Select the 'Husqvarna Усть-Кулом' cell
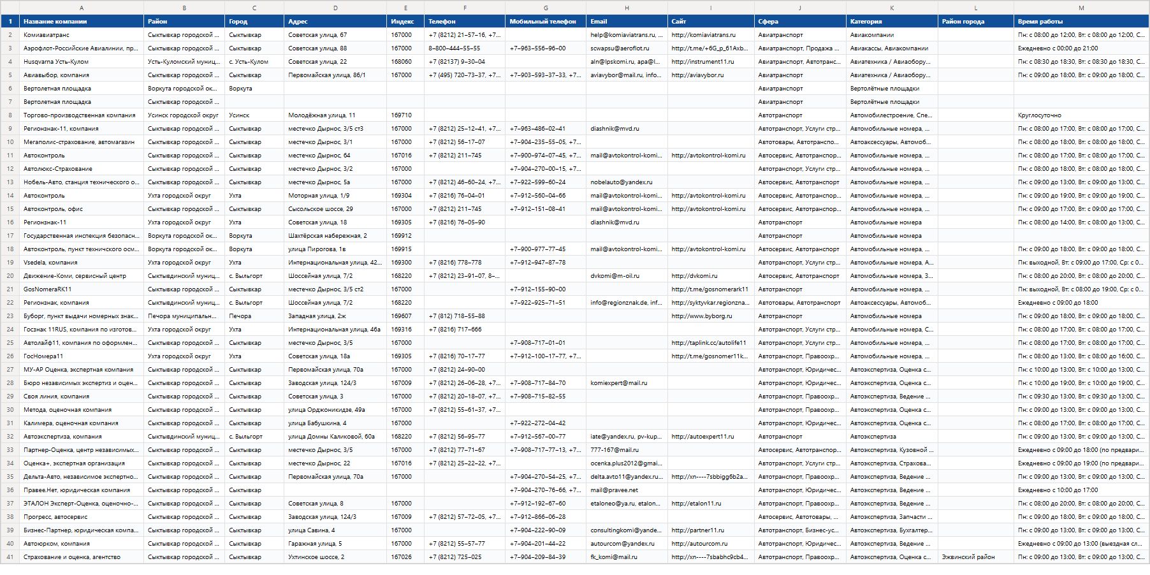Image resolution: width=1150 pixels, height=575 pixels. (82, 62)
